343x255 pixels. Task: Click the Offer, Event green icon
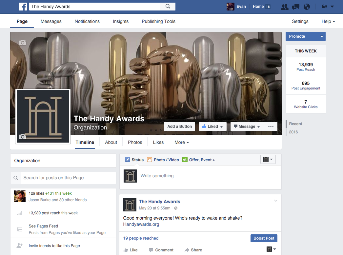point(185,160)
